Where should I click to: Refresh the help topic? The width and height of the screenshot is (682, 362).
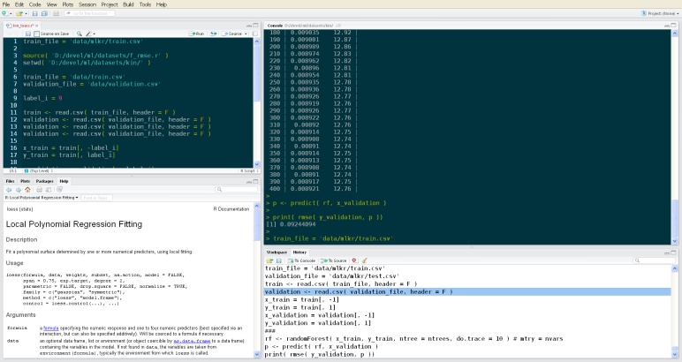pos(59,190)
